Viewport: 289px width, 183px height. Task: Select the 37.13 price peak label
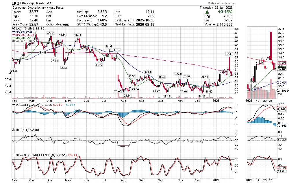coord(229,54)
